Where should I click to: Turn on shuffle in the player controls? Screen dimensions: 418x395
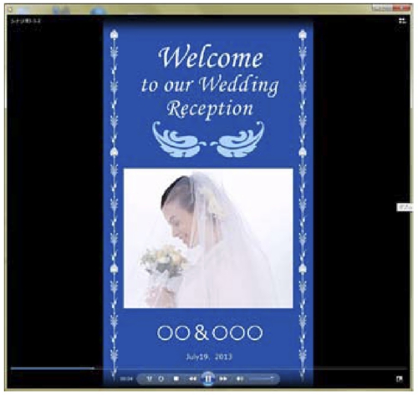click(150, 378)
